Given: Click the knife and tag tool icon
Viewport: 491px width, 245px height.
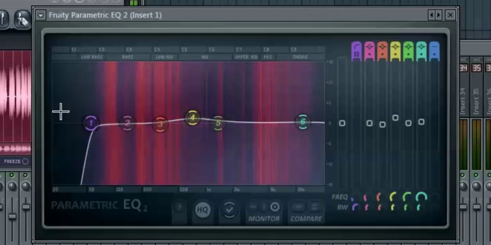Looking at the screenshot, I should pyautogui.click(x=22, y=20).
